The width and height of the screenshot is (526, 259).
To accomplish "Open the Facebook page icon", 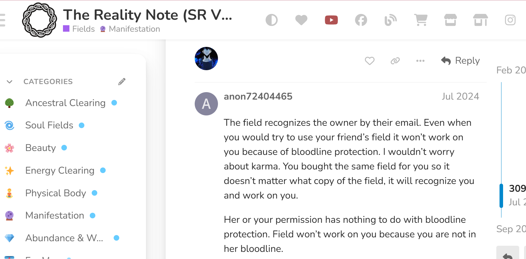I will pyautogui.click(x=361, y=20).
